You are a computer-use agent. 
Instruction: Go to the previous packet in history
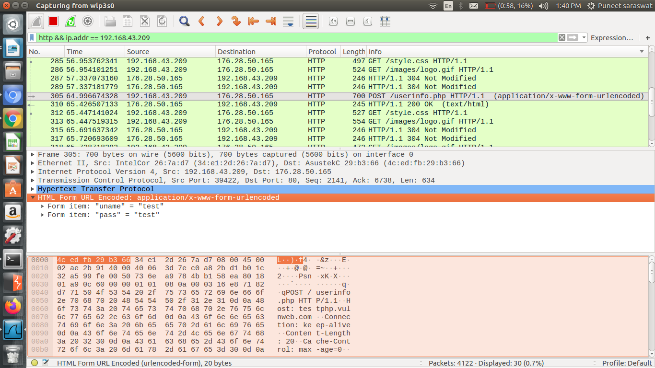(x=201, y=21)
